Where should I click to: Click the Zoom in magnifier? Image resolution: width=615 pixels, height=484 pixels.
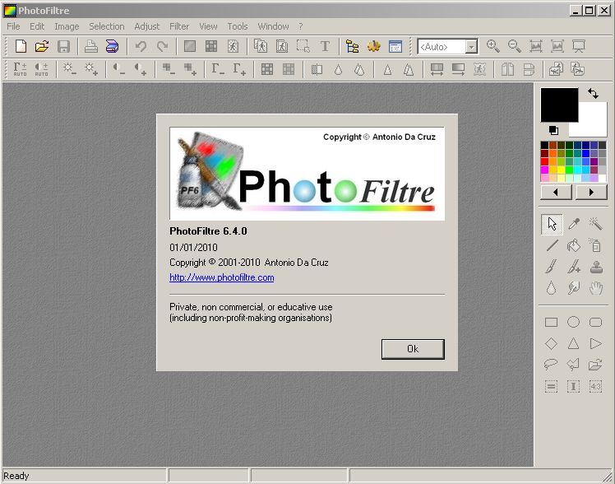pos(493,46)
